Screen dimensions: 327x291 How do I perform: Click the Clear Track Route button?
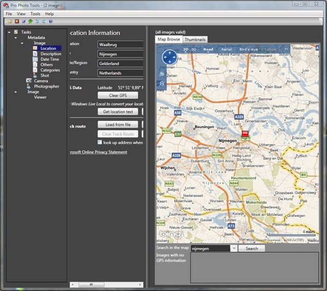pos(118,134)
